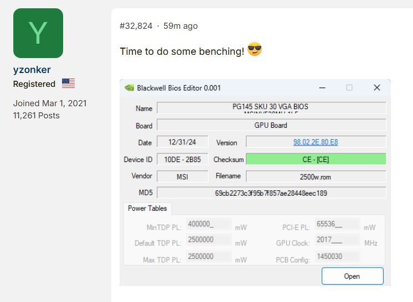Image resolution: width=413 pixels, height=302 pixels.
Task: Click the sunglasses emoji in the post
Action: point(254,50)
